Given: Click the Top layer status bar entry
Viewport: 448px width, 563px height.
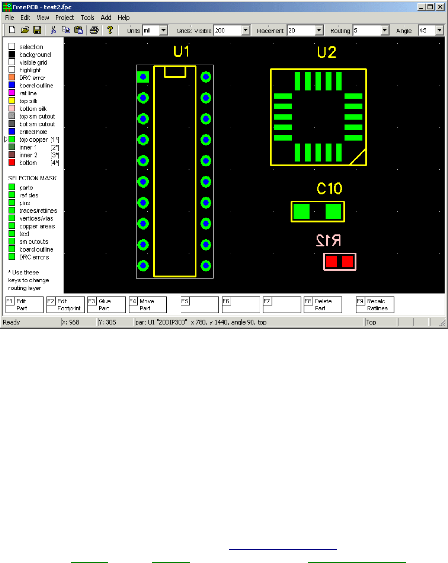Looking at the screenshot, I should [x=380, y=322].
